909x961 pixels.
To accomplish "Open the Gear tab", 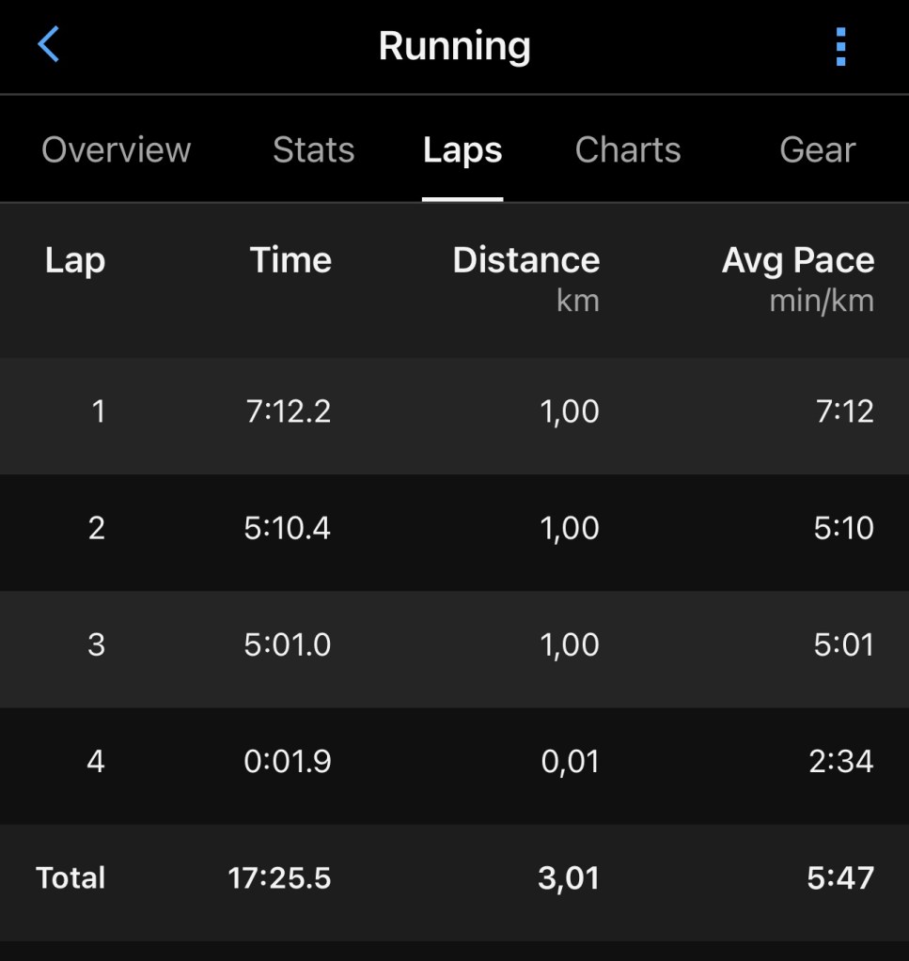I will (817, 150).
